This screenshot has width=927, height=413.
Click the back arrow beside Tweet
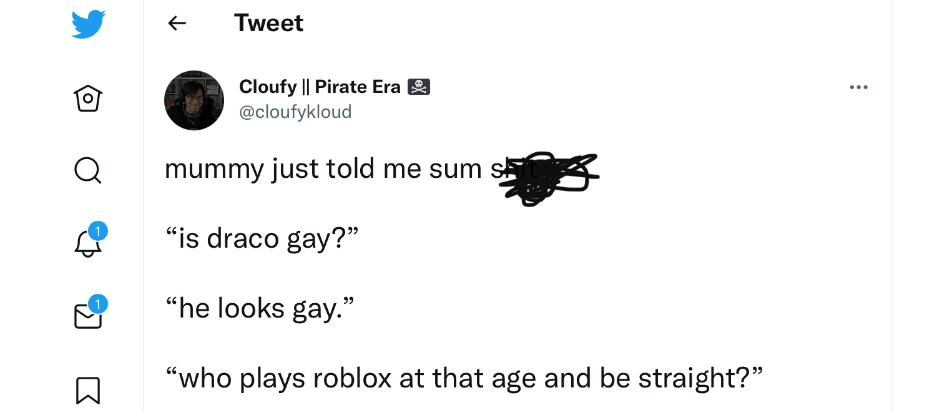[x=177, y=24]
